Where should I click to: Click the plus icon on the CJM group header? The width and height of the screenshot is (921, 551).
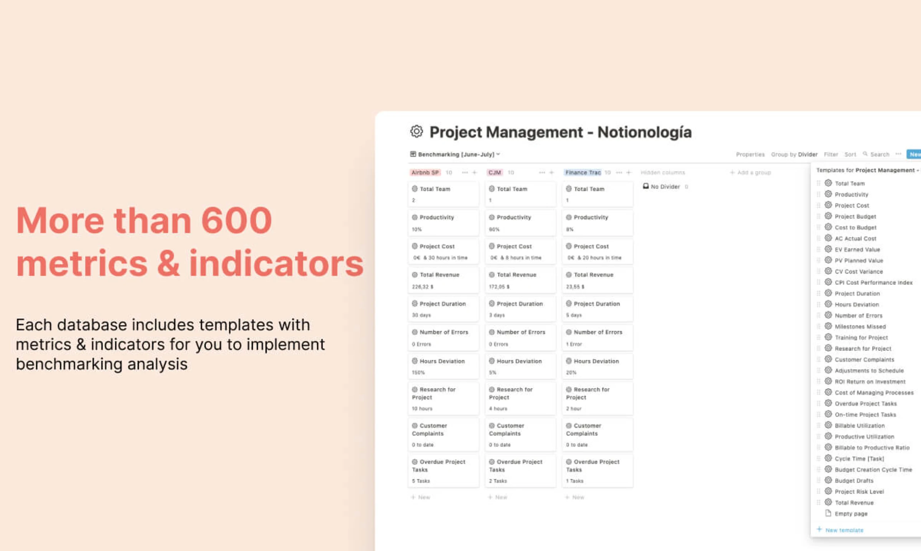coord(551,172)
